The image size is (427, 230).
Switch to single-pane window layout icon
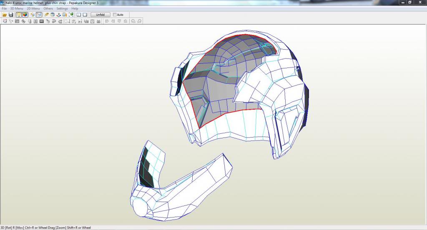tap(85, 15)
